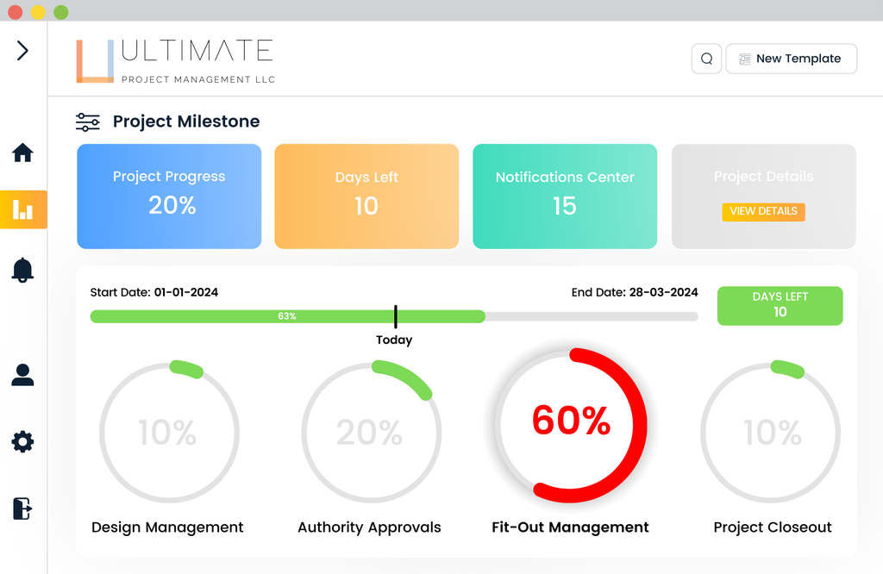Open the Project Progress 20% card
Image resolution: width=883 pixels, height=574 pixels.
tap(169, 197)
